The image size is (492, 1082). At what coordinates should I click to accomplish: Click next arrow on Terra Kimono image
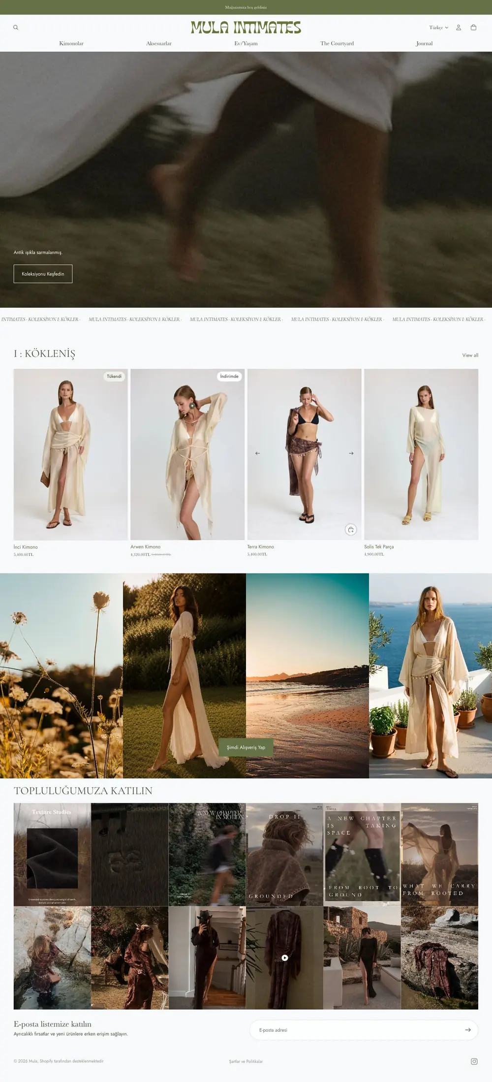click(351, 453)
